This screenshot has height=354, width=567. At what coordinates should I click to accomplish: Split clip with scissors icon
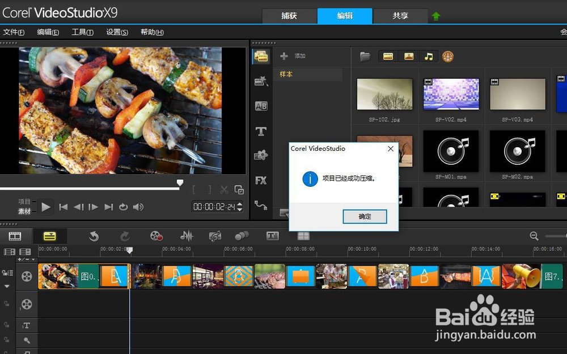click(x=224, y=190)
